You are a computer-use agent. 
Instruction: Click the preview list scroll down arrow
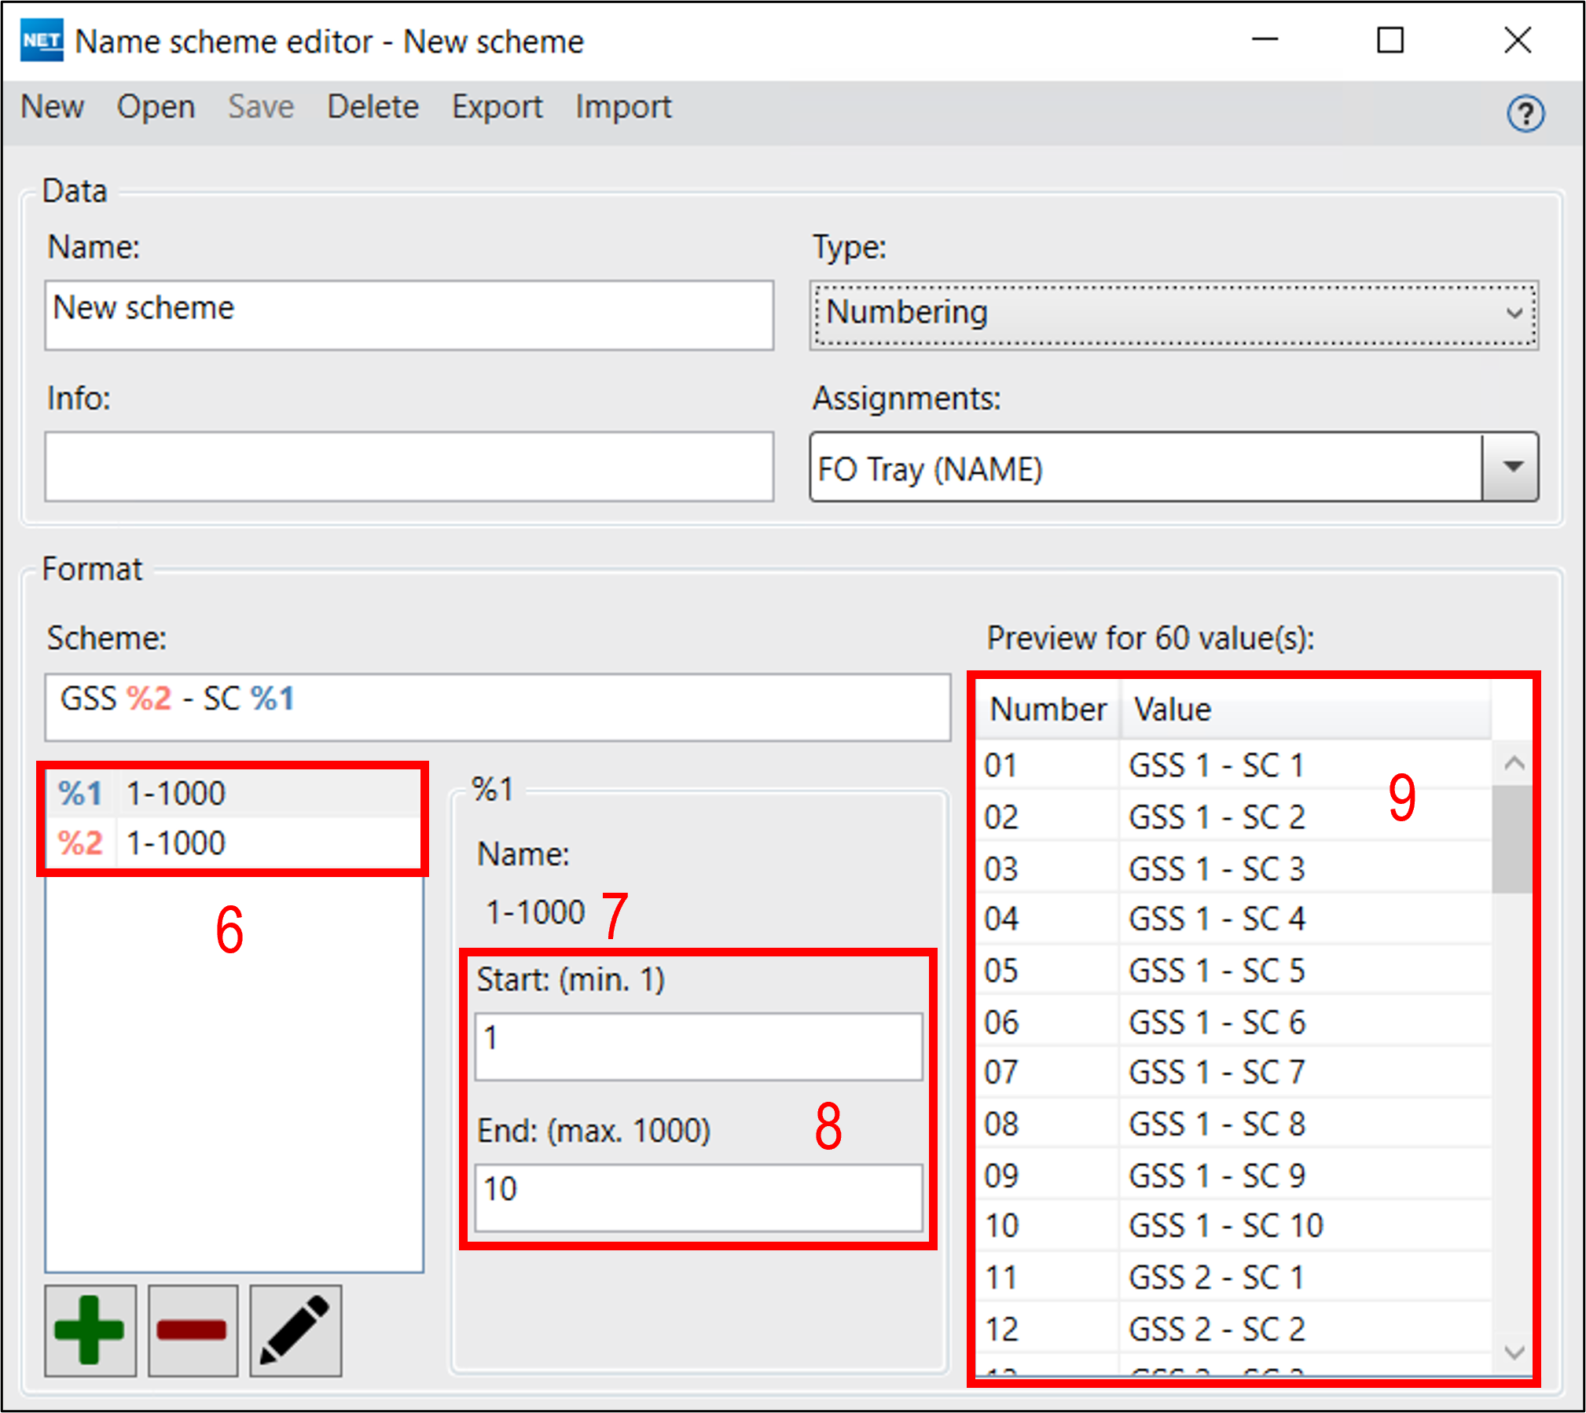point(1514,1352)
